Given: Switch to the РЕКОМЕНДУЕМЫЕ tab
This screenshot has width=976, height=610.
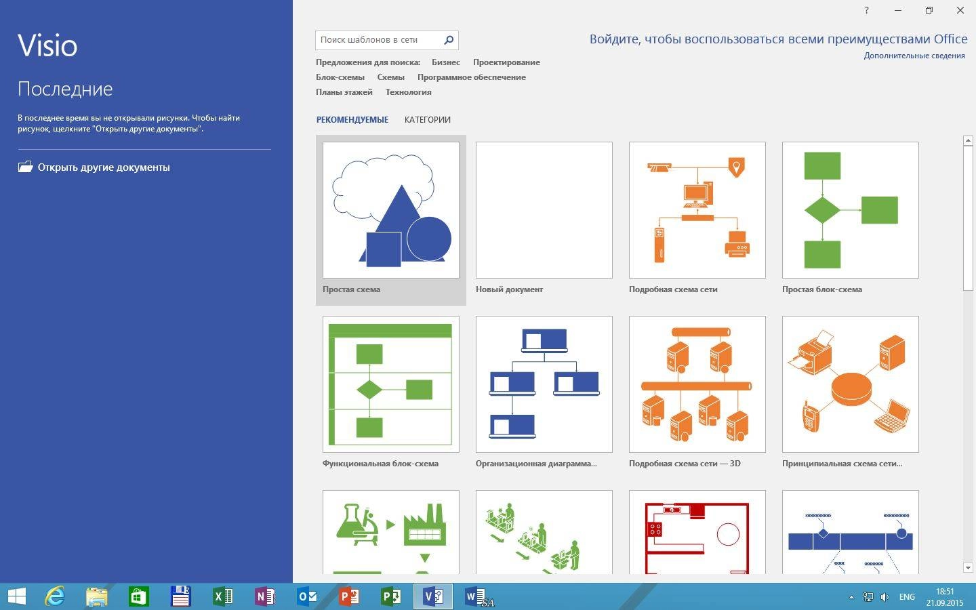Looking at the screenshot, I should (x=352, y=120).
